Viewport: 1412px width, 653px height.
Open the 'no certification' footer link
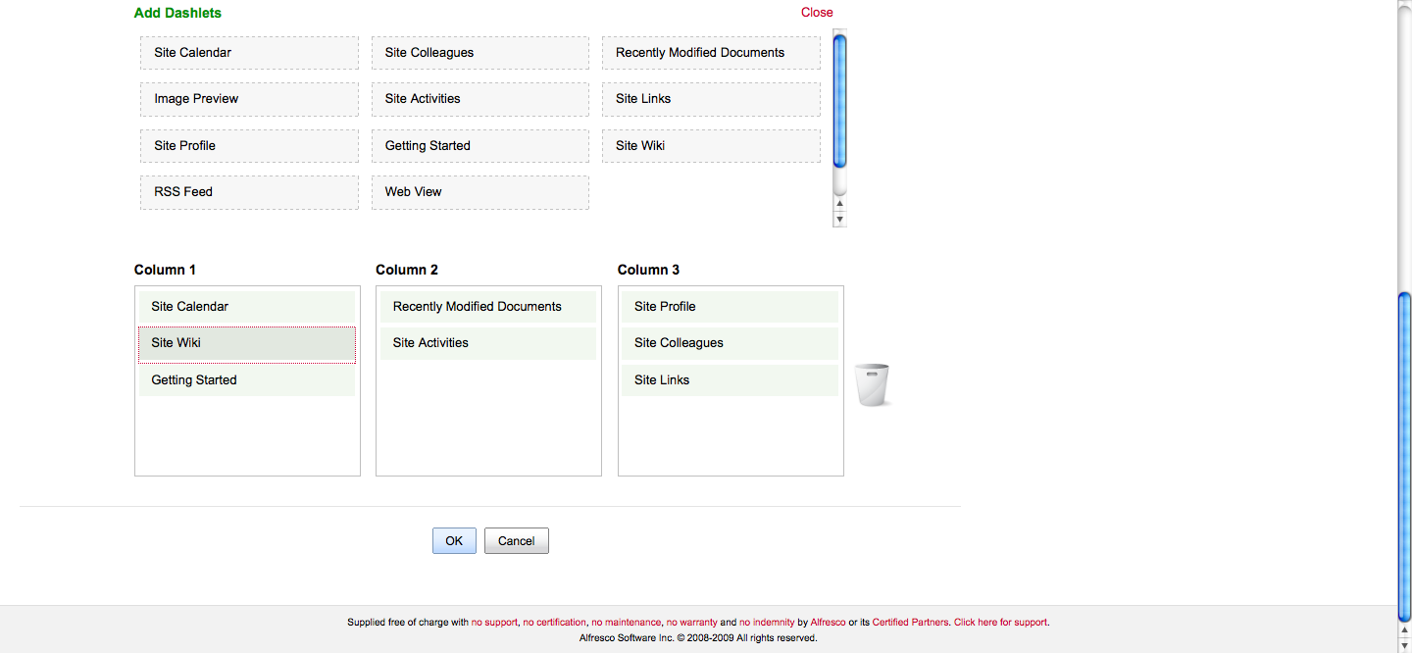[554, 623]
